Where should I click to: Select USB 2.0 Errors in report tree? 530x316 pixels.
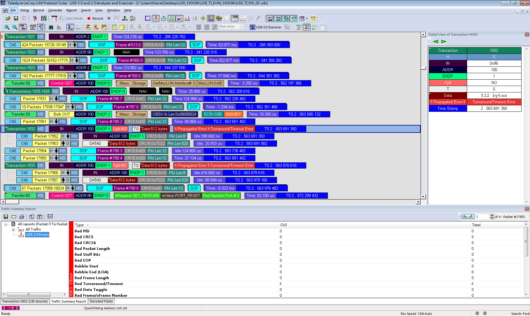tap(37, 235)
